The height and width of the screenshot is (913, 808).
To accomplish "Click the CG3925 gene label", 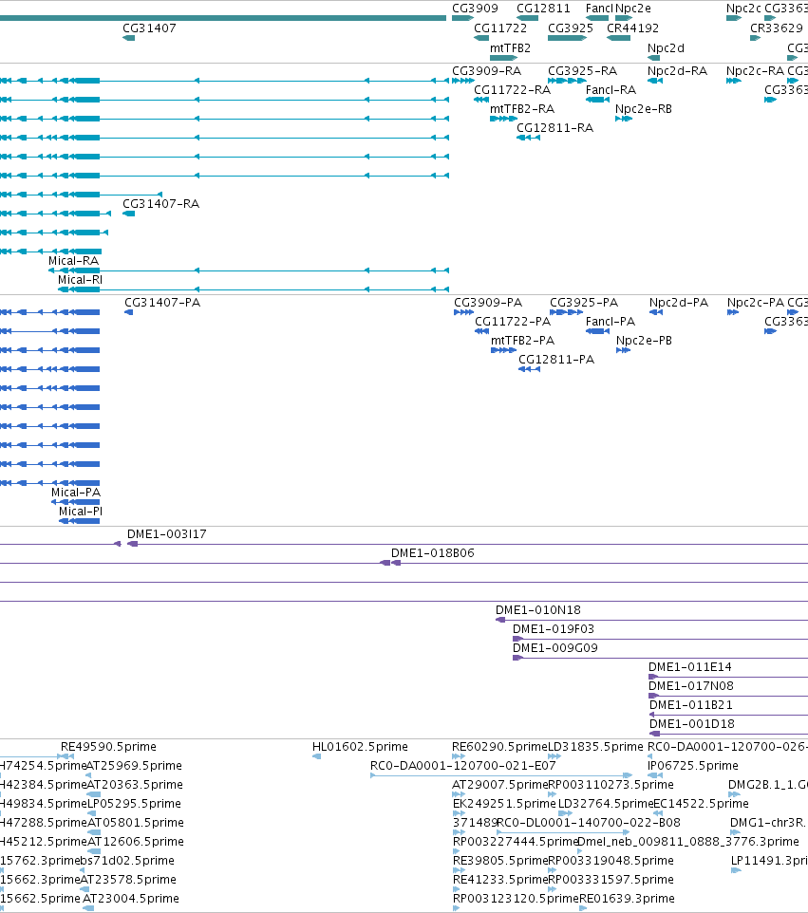I will coord(571,28).
